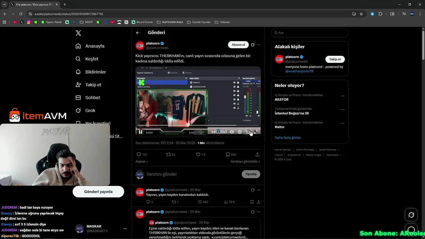Open video settings gear
The image size is (425, 239).
(240, 132)
